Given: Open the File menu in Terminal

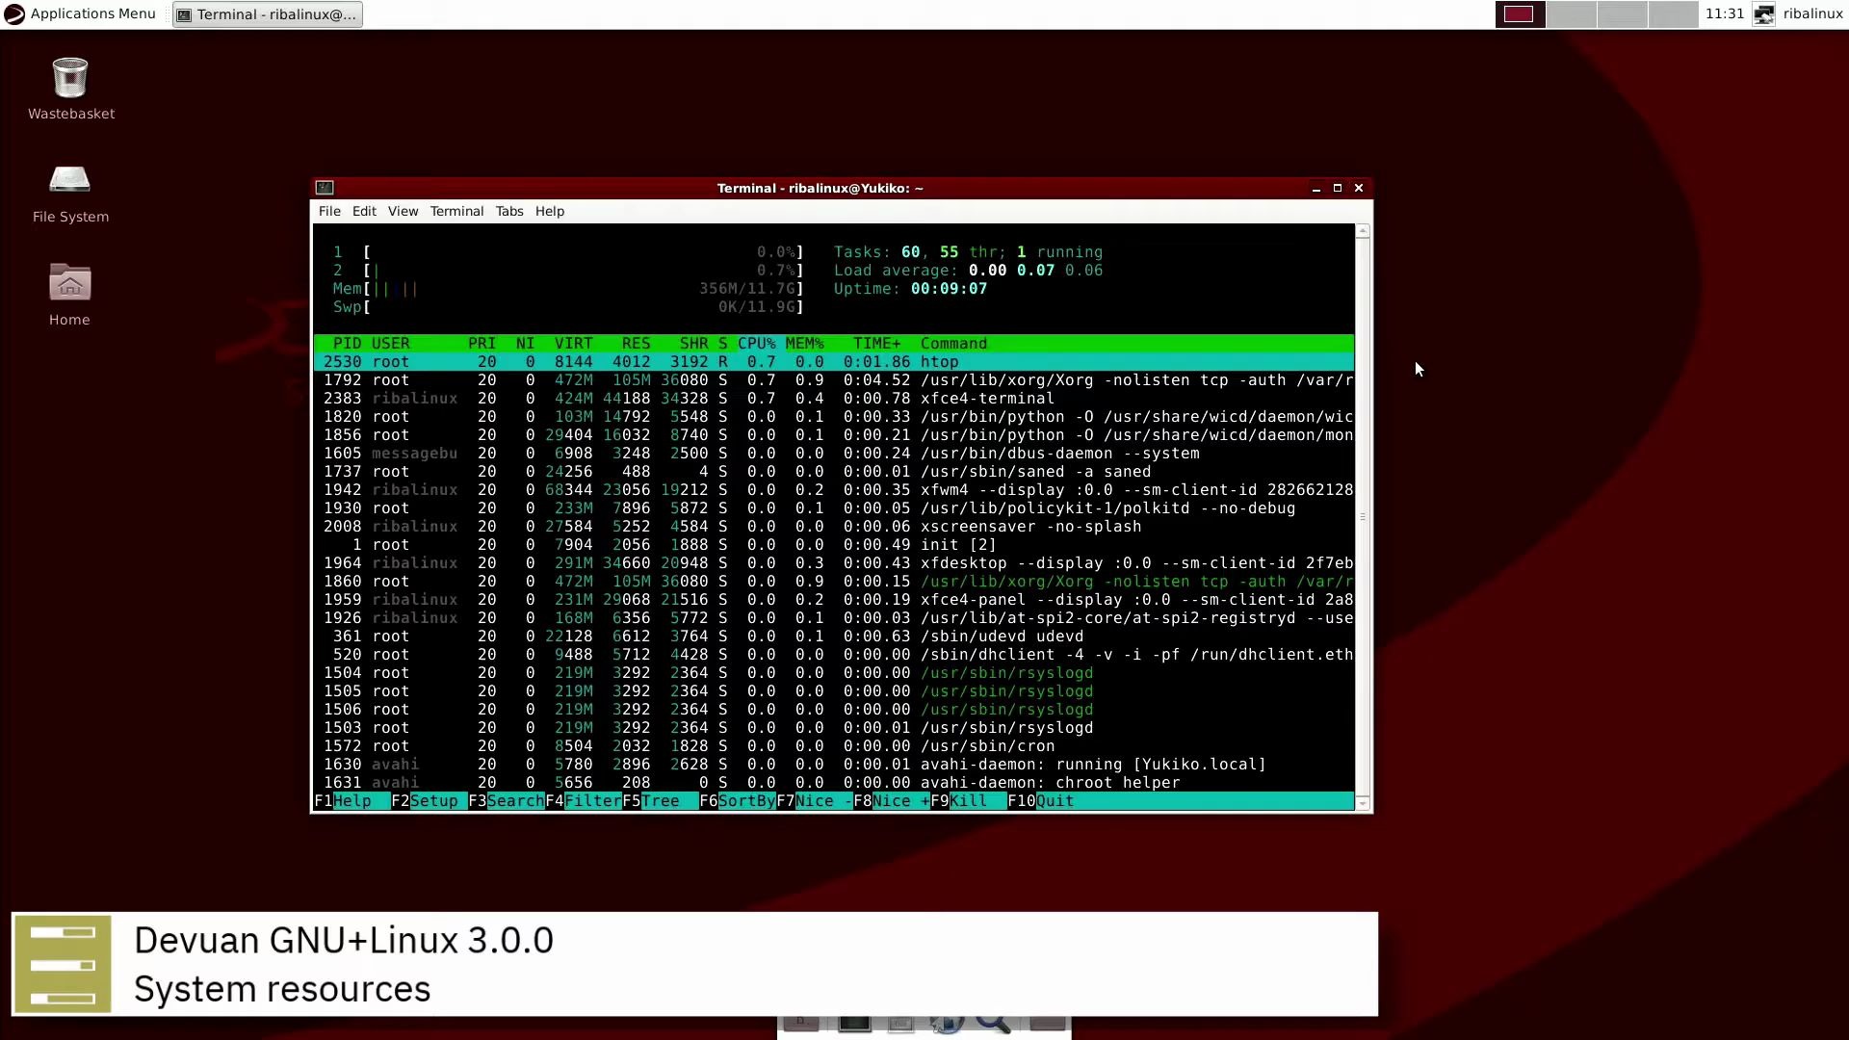Looking at the screenshot, I should [329, 211].
